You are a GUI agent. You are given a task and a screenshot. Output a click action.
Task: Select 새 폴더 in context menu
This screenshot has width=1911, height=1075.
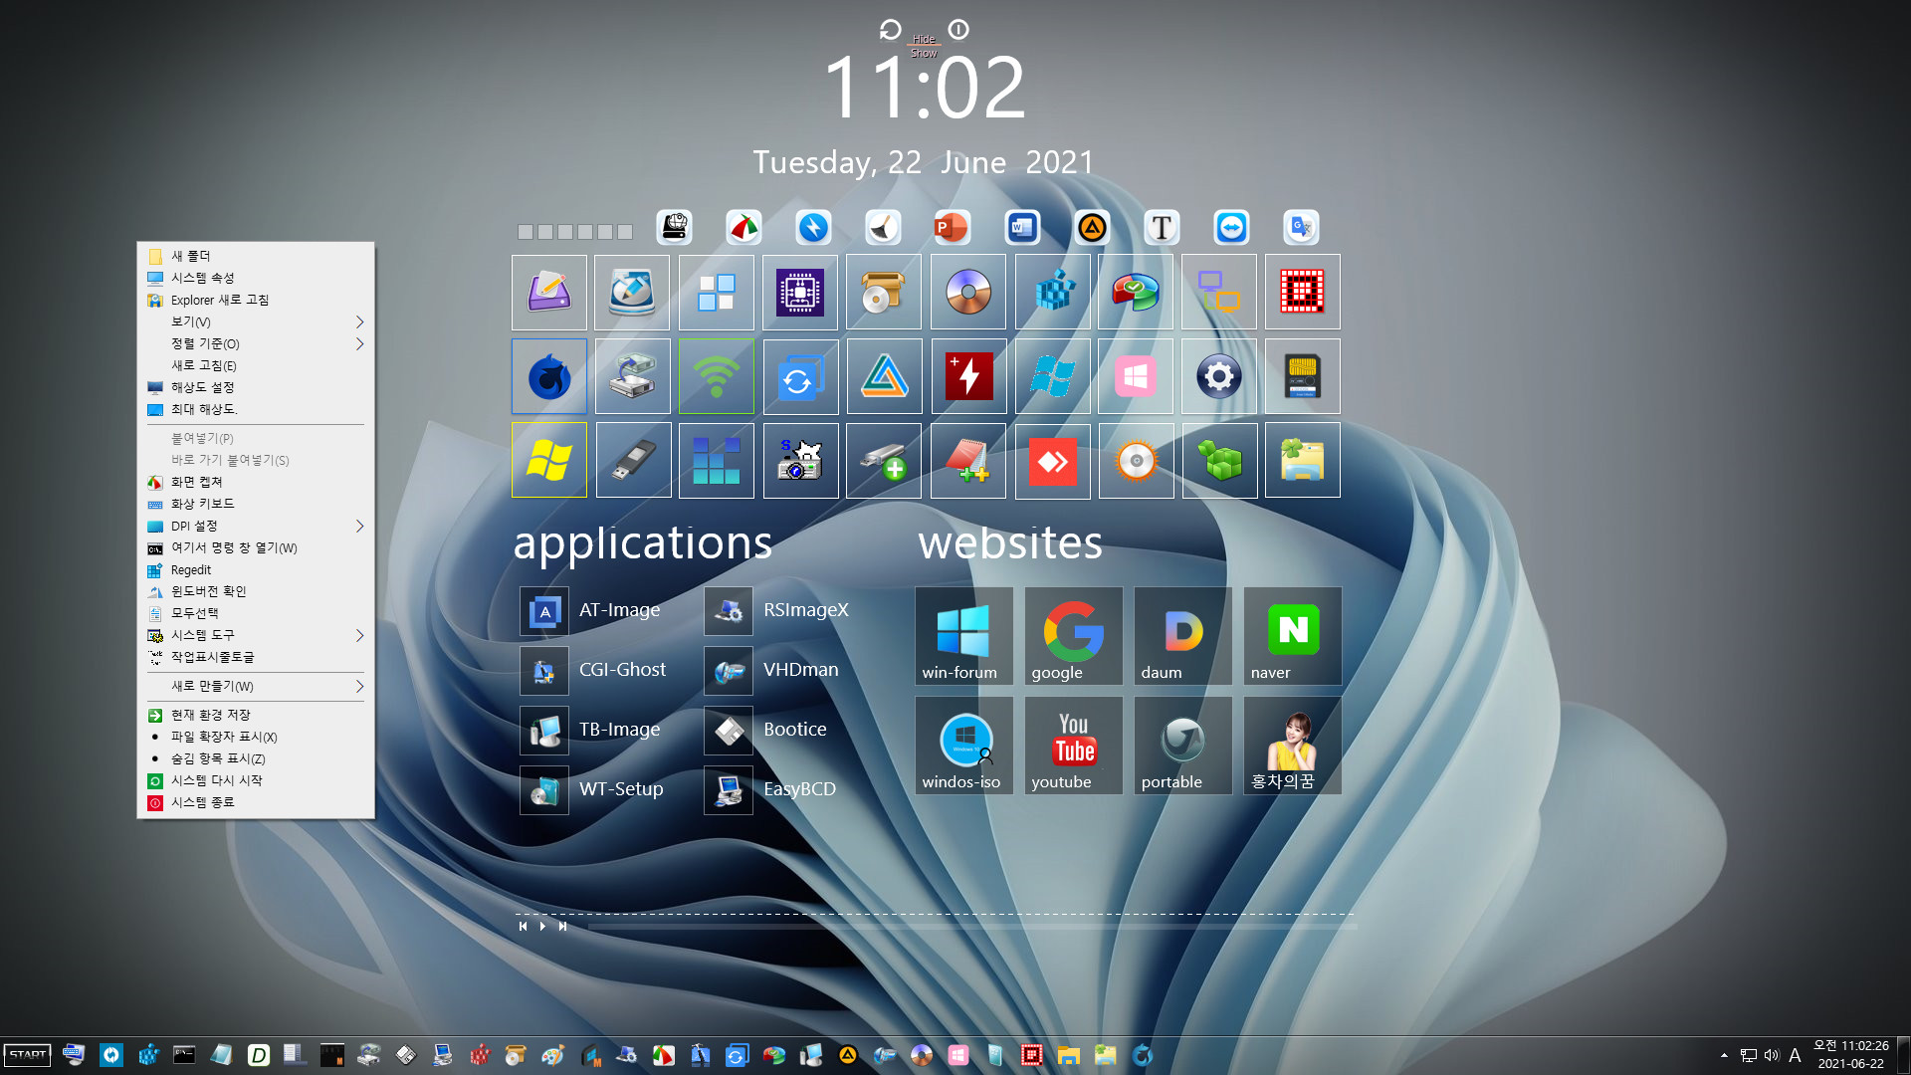click(256, 256)
